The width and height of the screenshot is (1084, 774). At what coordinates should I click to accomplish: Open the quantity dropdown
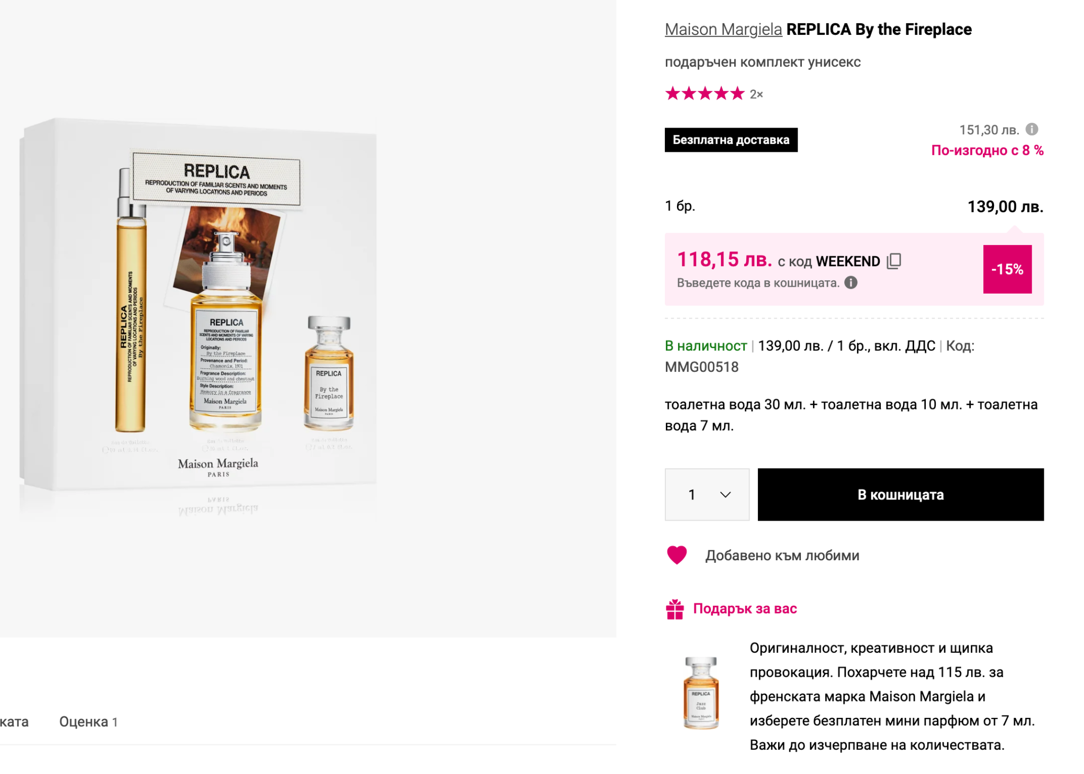coord(707,495)
